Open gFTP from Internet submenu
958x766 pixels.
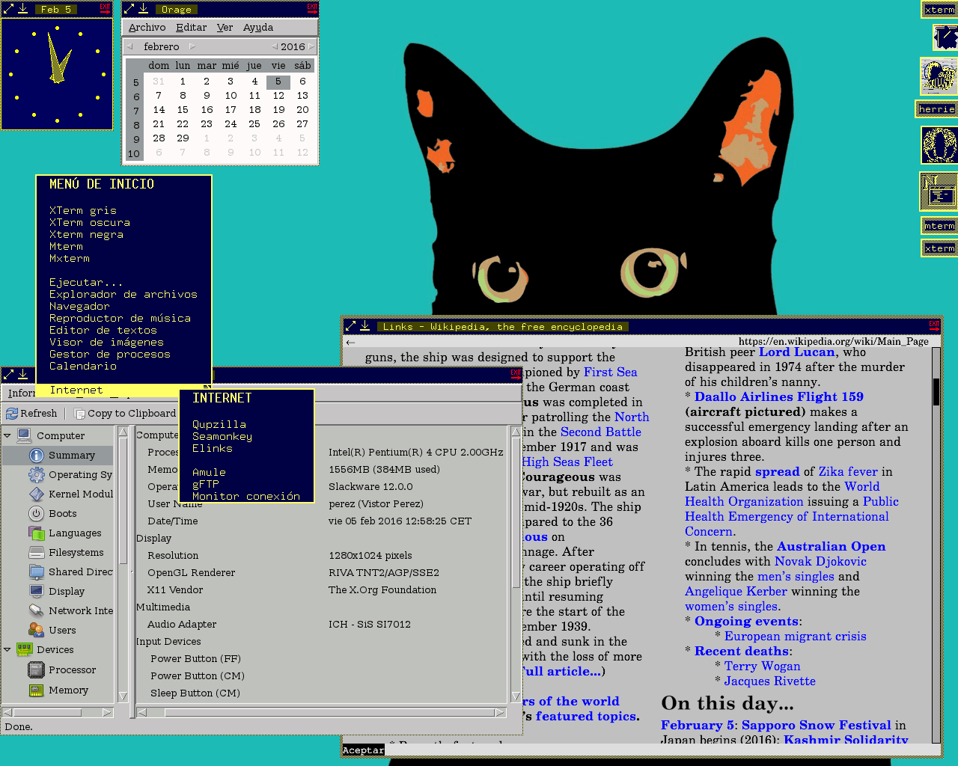(206, 484)
